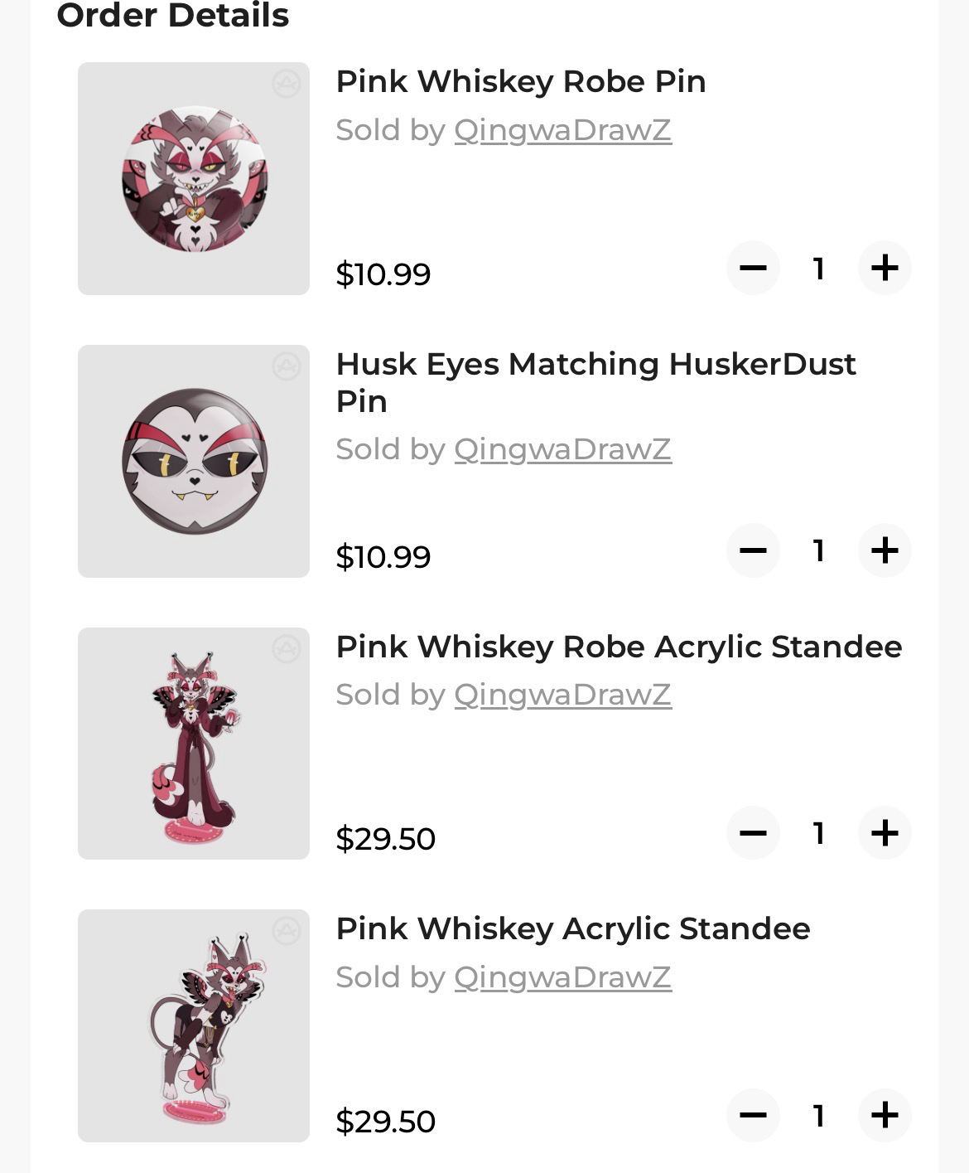Tap the Pink Whiskey Robe Acrylic Standee title

click(618, 647)
